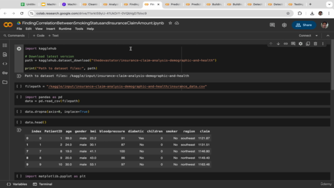Click the cloud save status icon
The width and height of the screenshot is (334, 188).
coord(177,23)
